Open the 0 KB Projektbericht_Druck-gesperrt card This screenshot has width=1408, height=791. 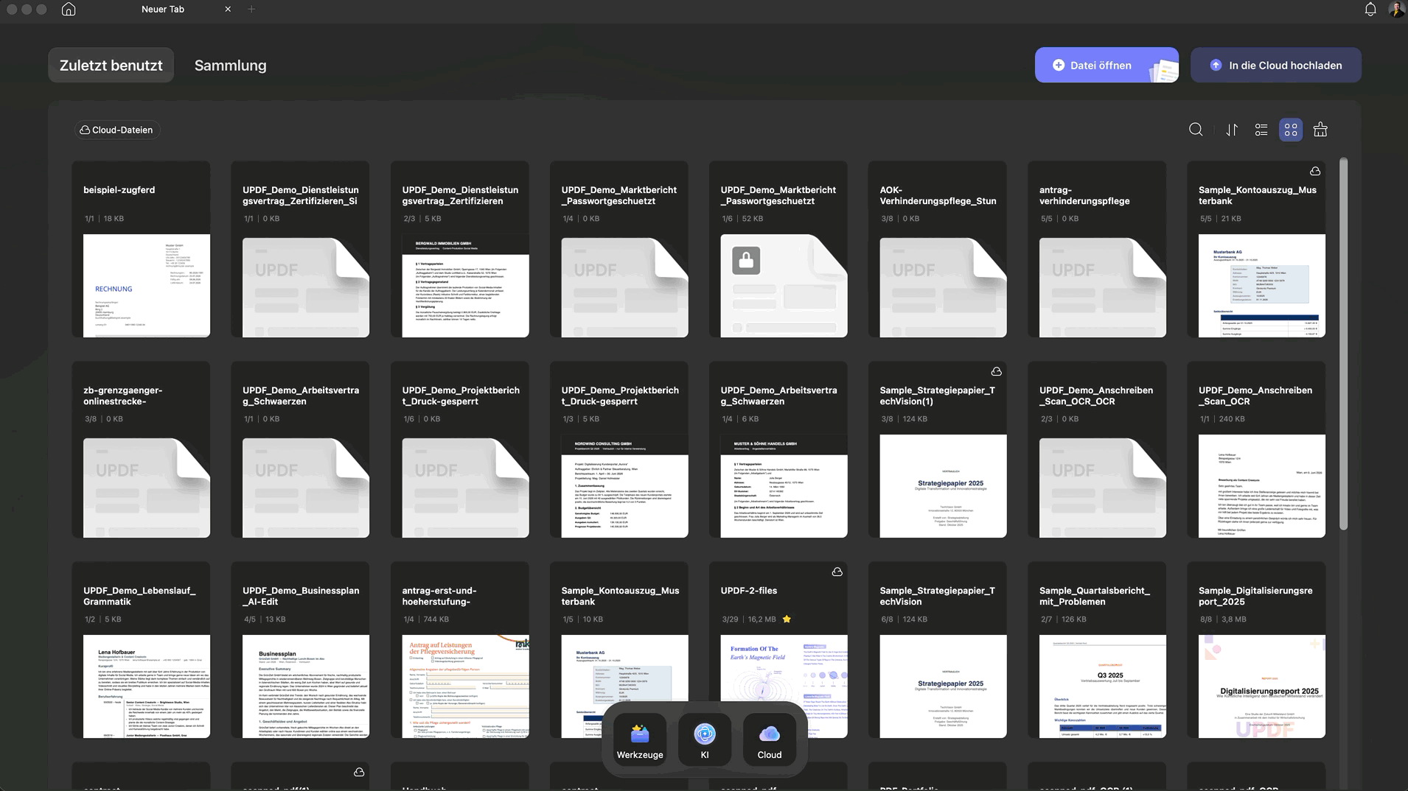coord(460,450)
